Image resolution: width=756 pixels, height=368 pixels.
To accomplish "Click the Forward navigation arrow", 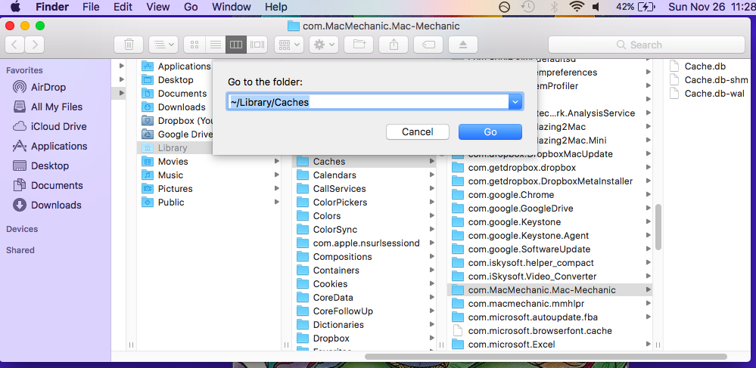I will (35, 45).
